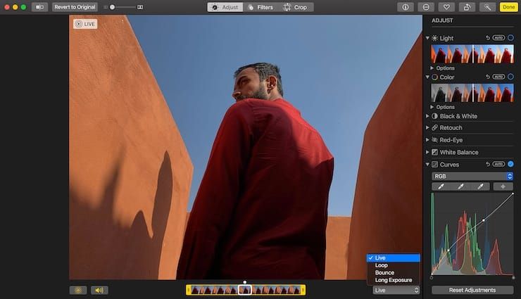The height and width of the screenshot is (299, 521).
Task: Reset the Color adjustment with its undo arrow
Action: [x=488, y=77]
